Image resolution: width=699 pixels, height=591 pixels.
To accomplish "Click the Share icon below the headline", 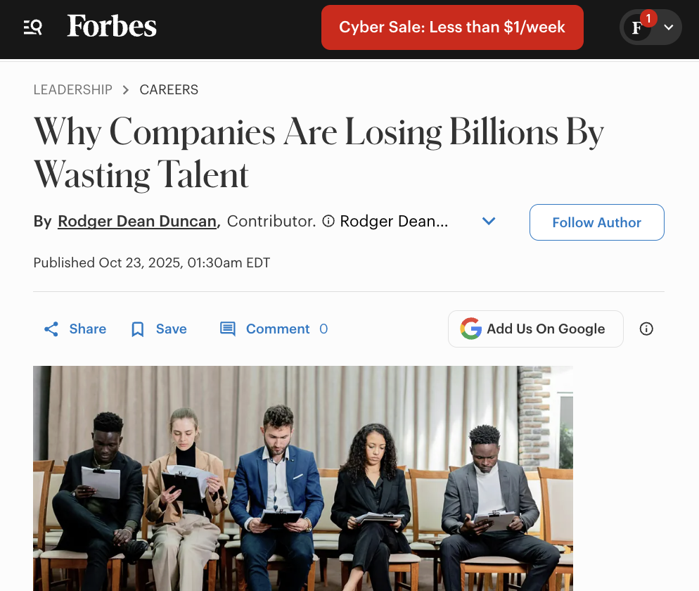I will click(51, 329).
